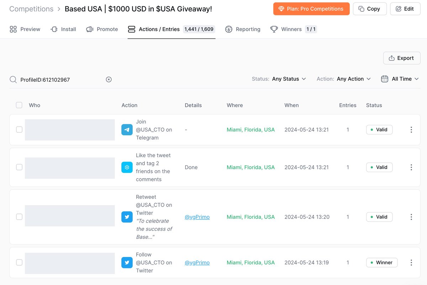This screenshot has height=285, width=427.
Task: Click the When column header
Action: point(292,105)
